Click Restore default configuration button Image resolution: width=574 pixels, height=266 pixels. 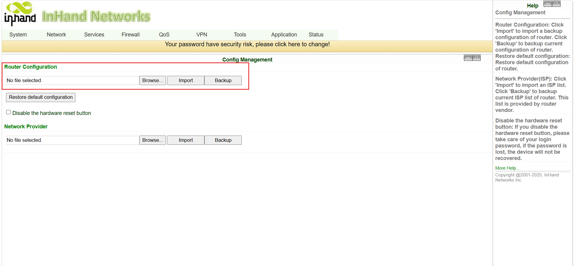(x=41, y=97)
